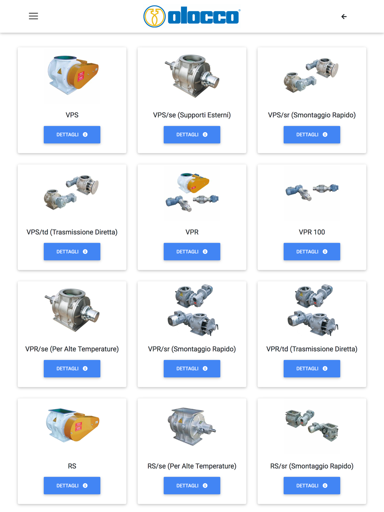Click info icon on VPR/sr Dettagli button
Image resolution: width=384 pixels, height=512 pixels.
(205, 368)
